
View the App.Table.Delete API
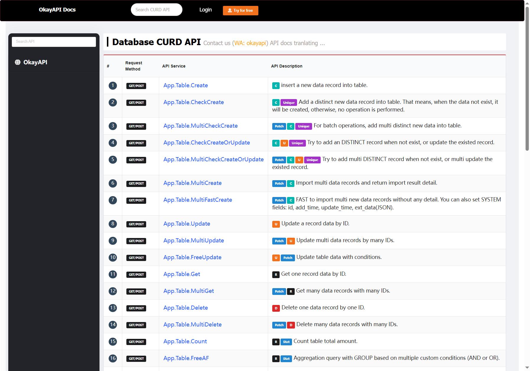point(185,308)
